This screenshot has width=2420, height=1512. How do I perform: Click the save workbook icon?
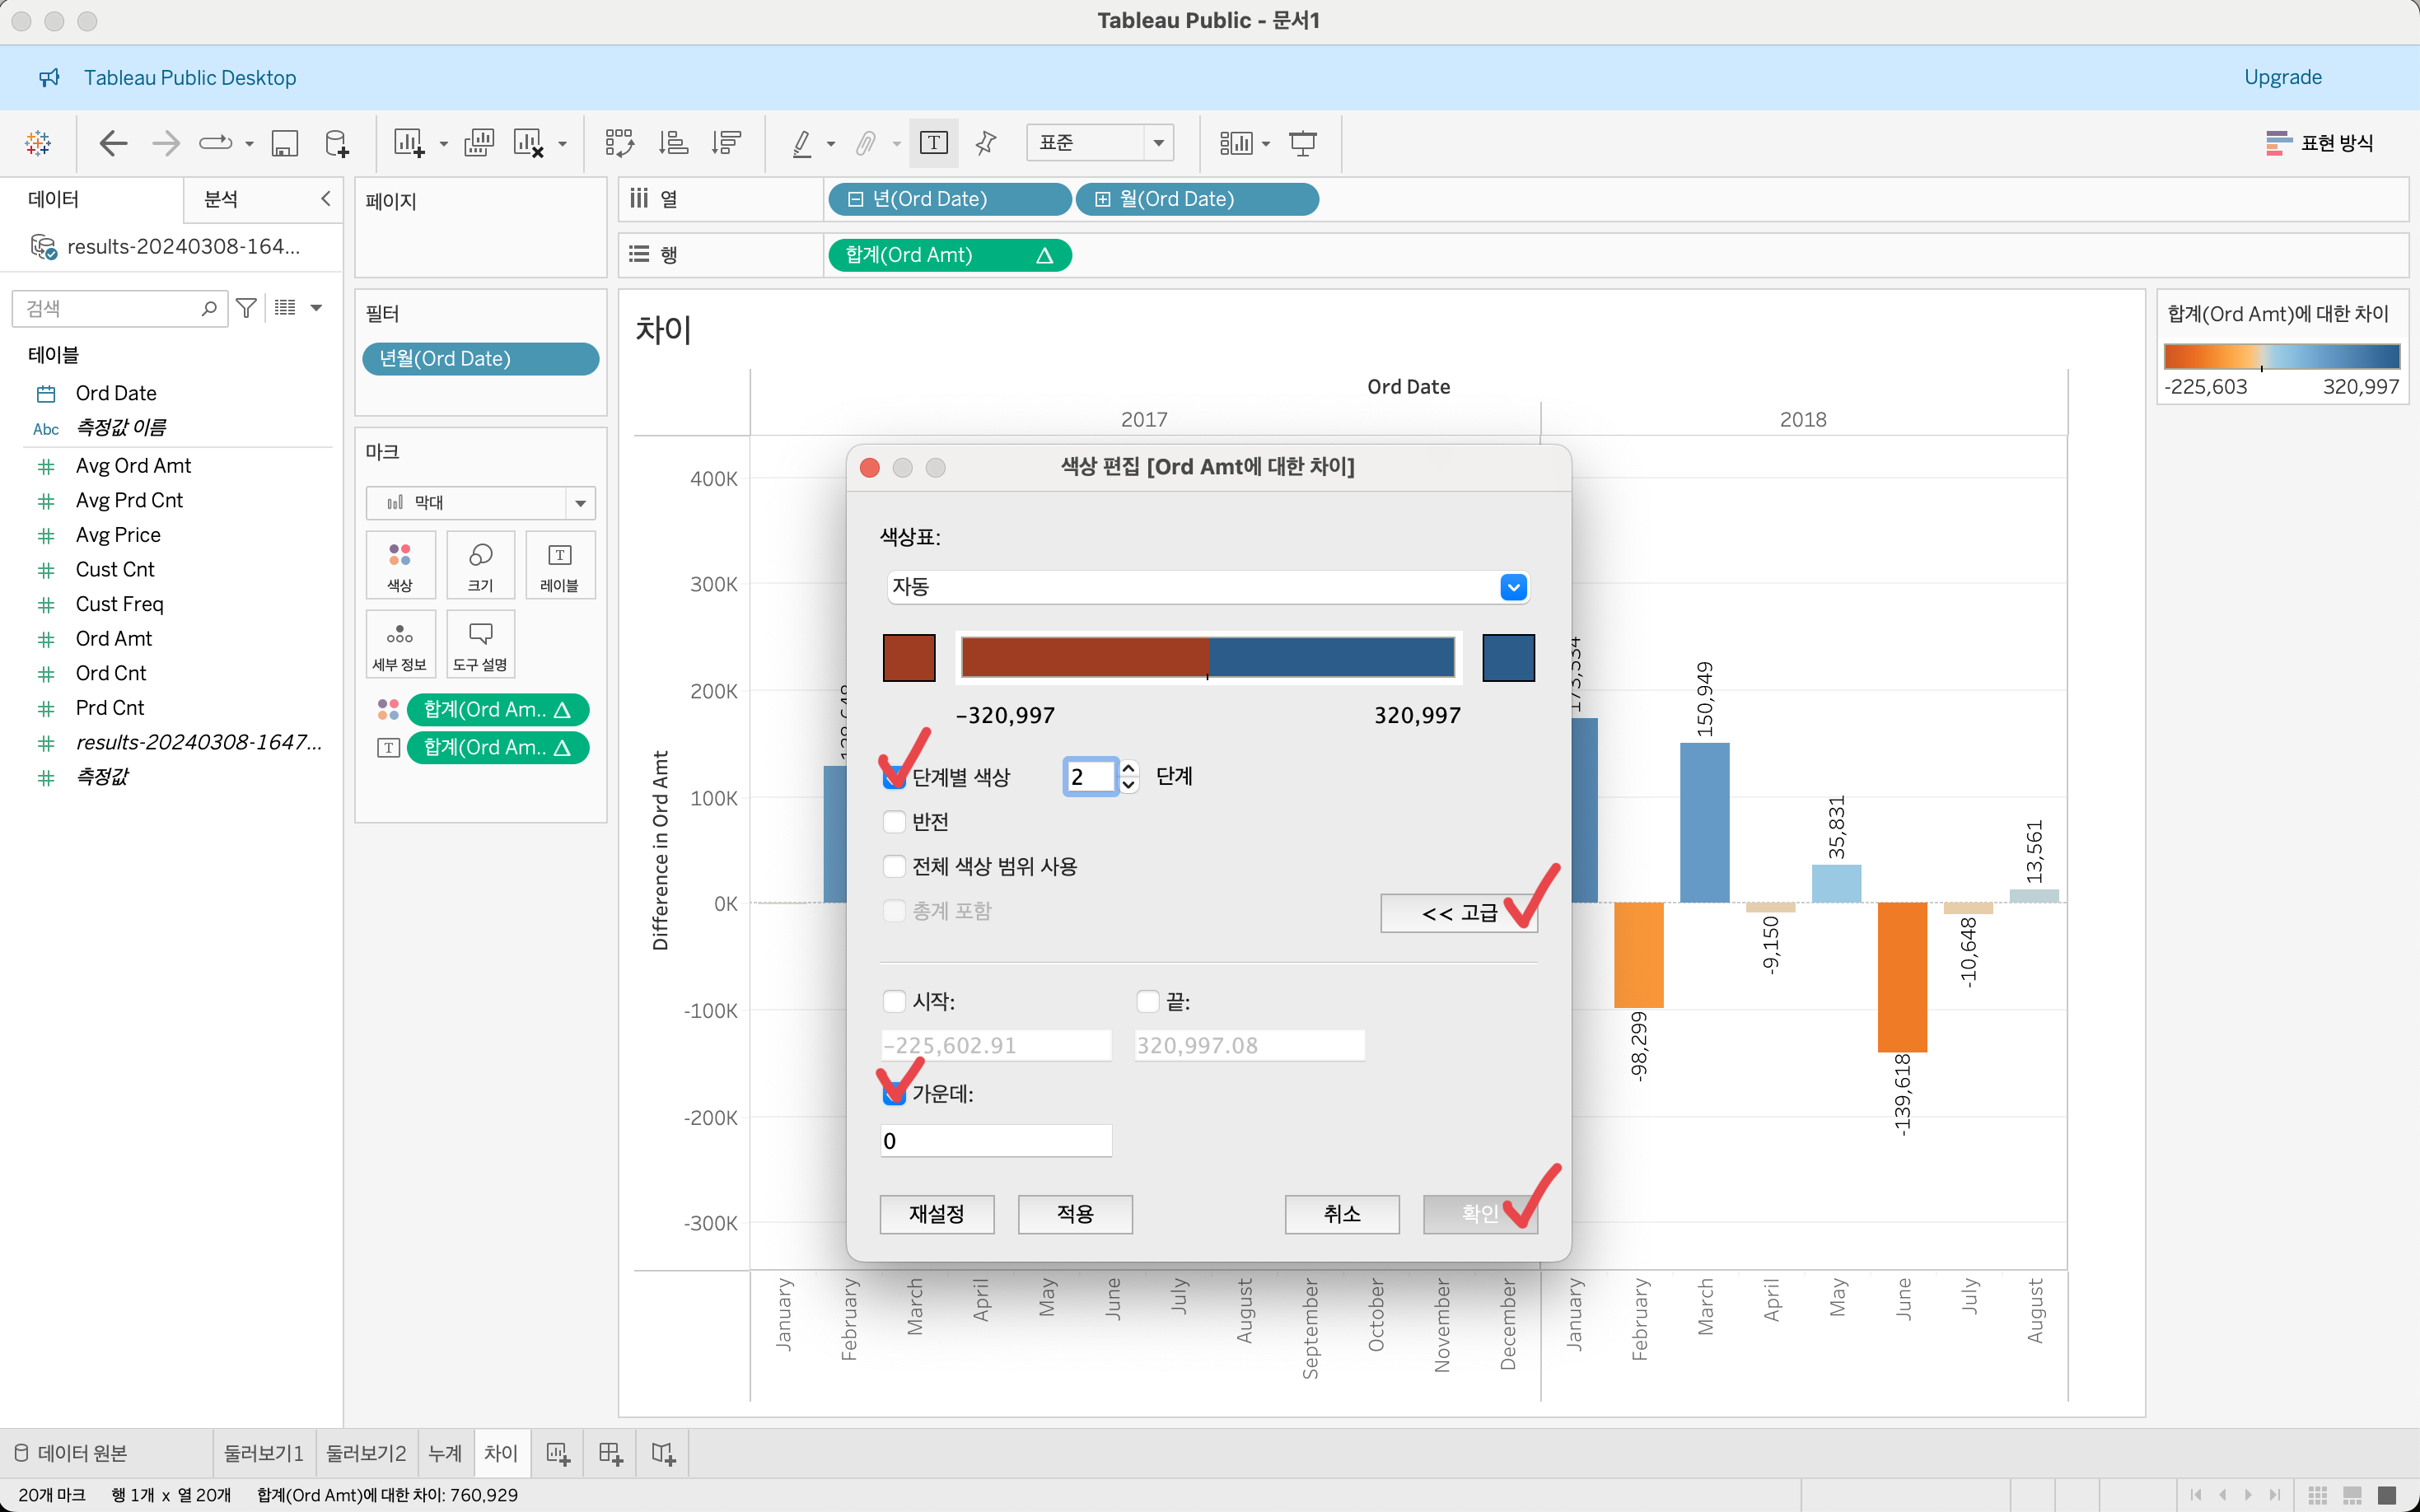point(285,143)
